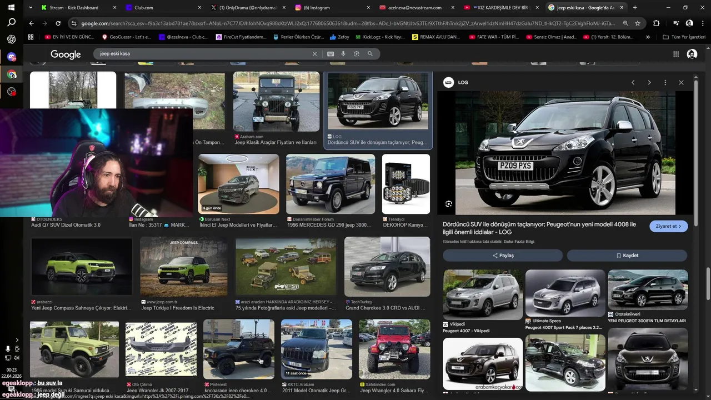Open the Chrome profile avatar in the toolbar
Viewport: 711px width, 400px height.
click(689, 23)
